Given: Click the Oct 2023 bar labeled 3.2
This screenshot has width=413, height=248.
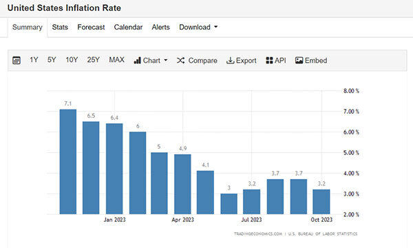Looking at the screenshot, I should pos(321,202).
